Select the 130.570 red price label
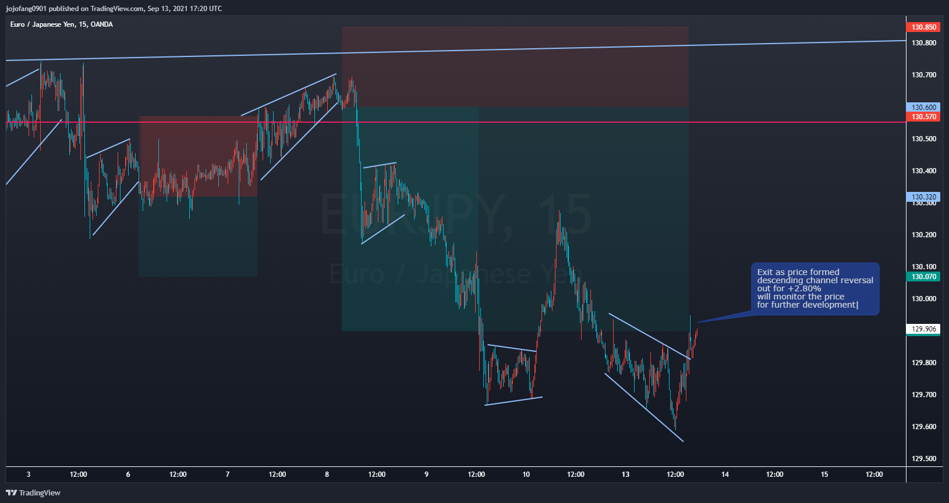This screenshot has width=949, height=503. [x=923, y=117]
